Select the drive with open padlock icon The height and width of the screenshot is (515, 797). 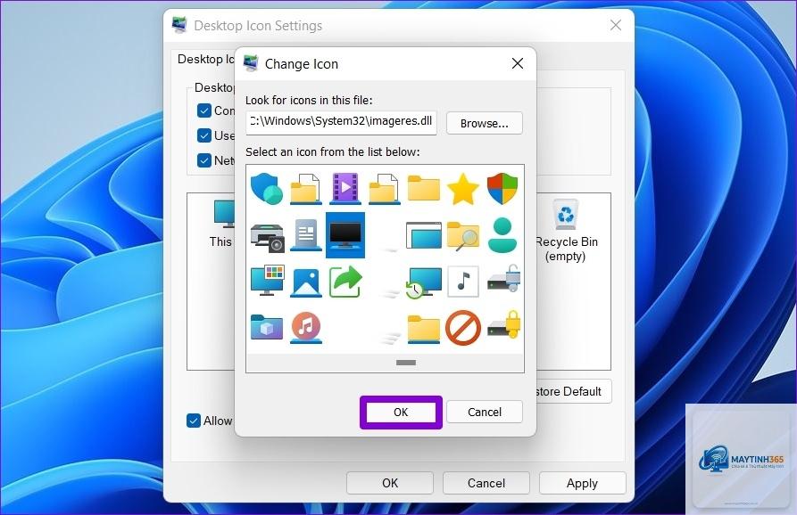pos(503,279)
